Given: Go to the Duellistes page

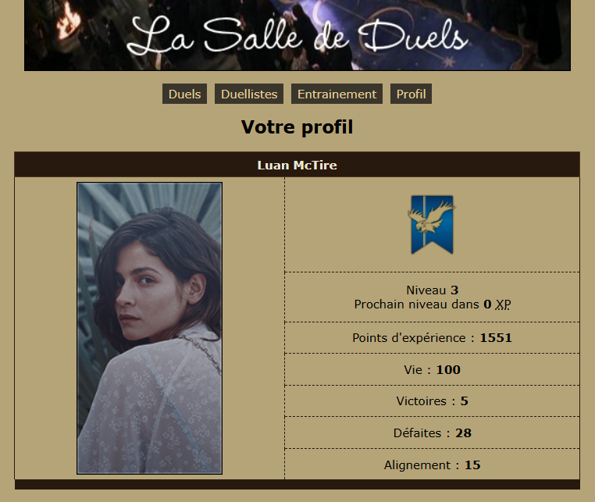Looking at the screenshot, I should click(249, 94).
